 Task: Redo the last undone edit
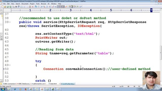click(38, 7)
